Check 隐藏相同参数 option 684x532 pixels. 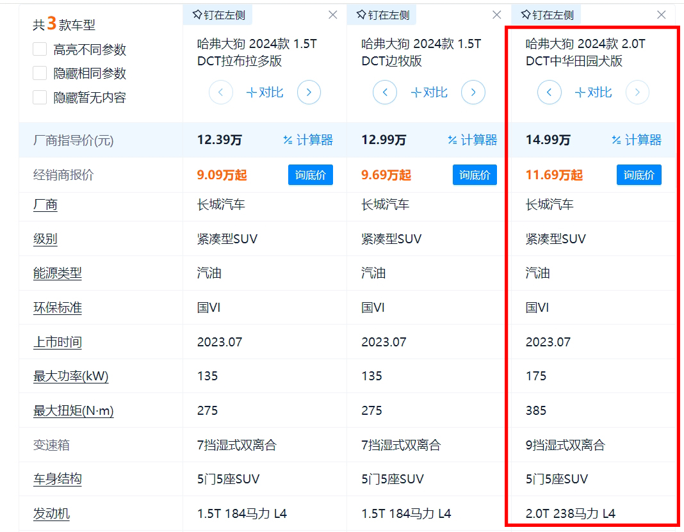[40, 73]
